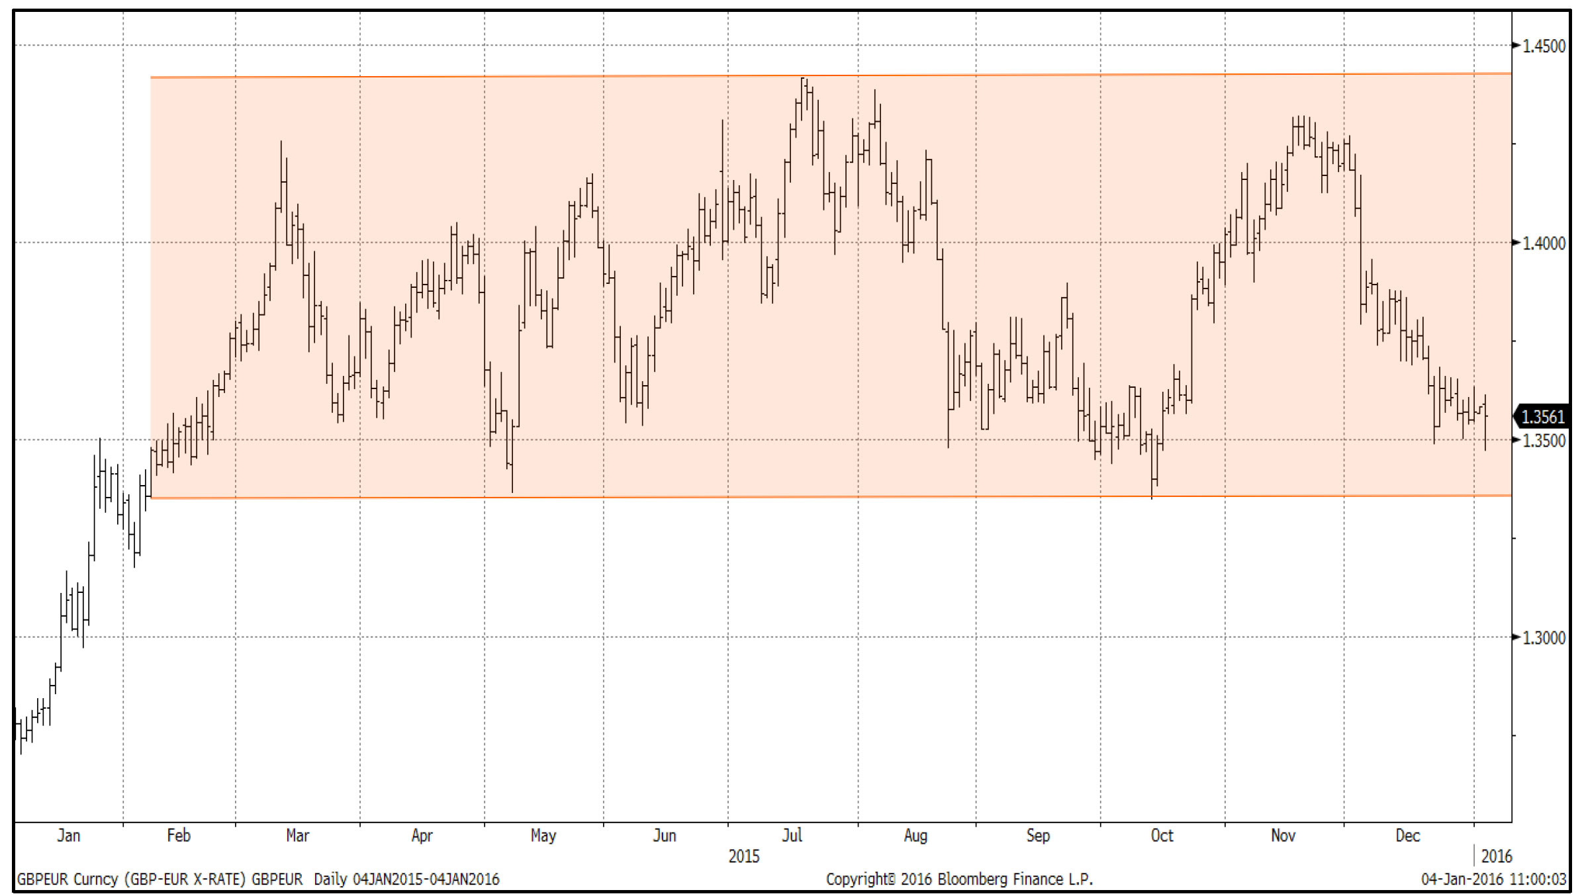Click the 1.4500 price axis label
Image resolution: width=1582 pixels, height=896 pixels.
tap(1544, 46)
